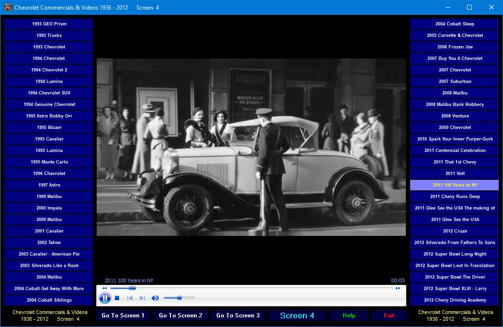
Task: Play the 1997 Astro video
Action: click(49, 185)
